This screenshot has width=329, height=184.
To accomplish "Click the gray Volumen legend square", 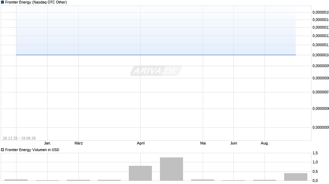I will tap(2, 150).
